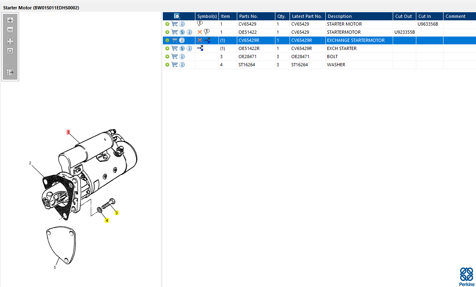Sort table by Qty. column header
The image size is (476, 287).
click(282, 16)
